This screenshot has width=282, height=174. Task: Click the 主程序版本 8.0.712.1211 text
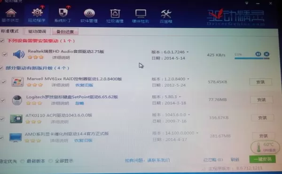pyautogui.click(x=235, y=168)
